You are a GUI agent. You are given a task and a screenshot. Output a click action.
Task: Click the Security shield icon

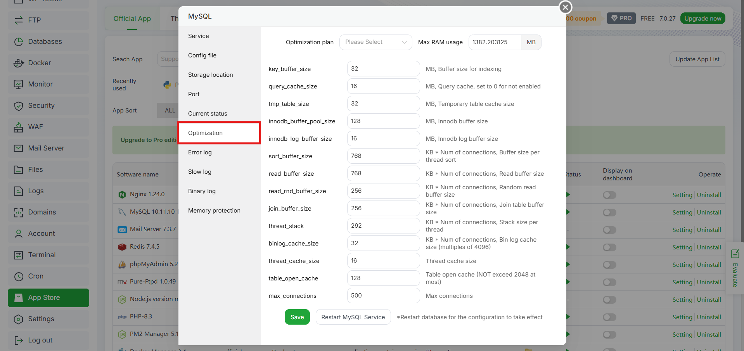click(18, 105)
